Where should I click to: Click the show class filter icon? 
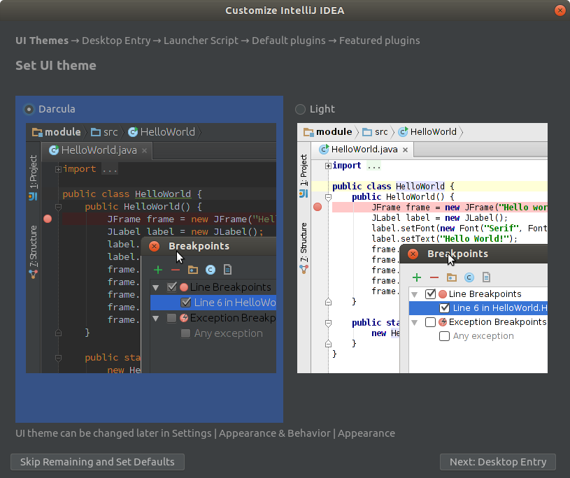click(x=211, y=269)
